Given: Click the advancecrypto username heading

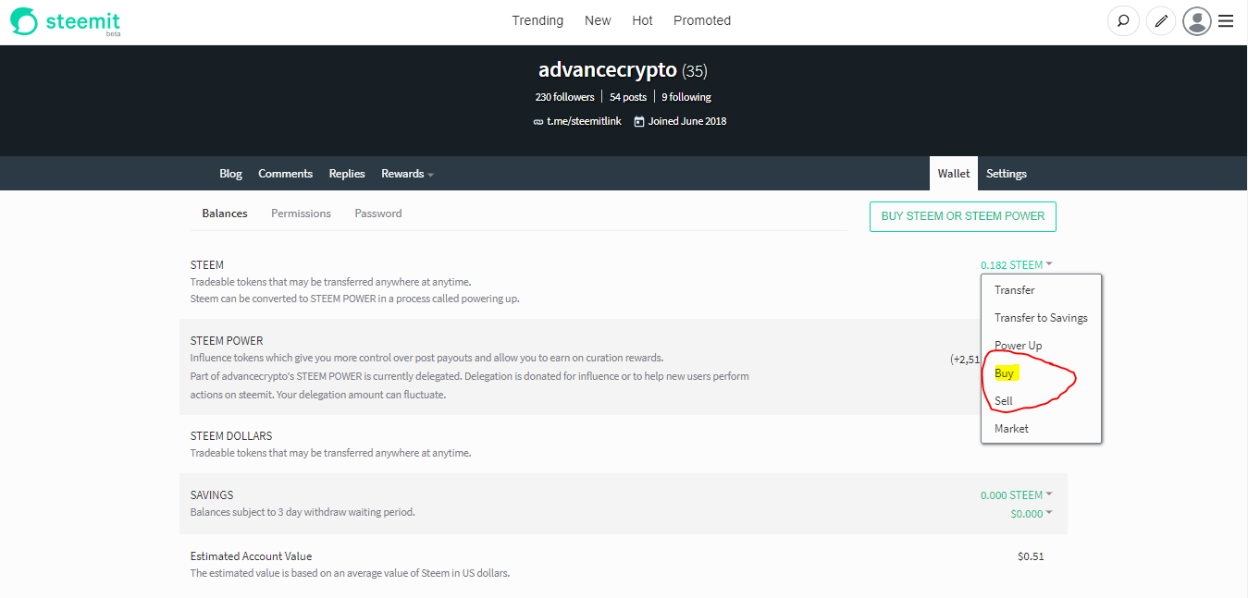Looking at the screenshot, I should pyautogui.click(x=608, y=70).
